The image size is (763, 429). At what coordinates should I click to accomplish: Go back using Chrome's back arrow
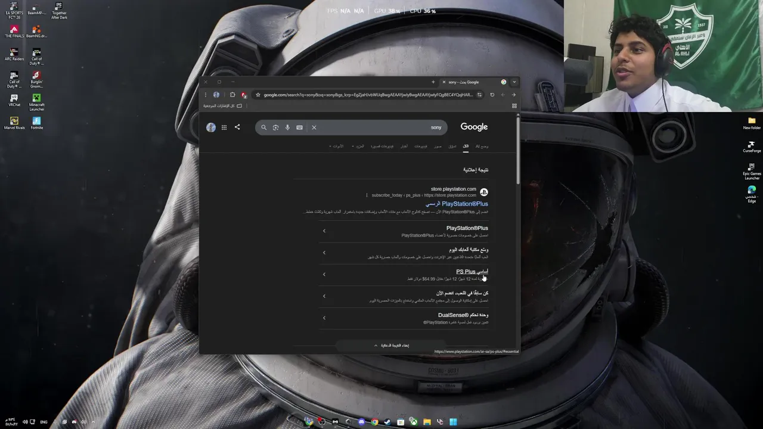point(514,95)
